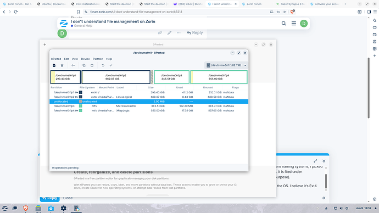Click the New partition toolbar icon
The height and width of the screenshot is (213, 379).
pyautogui.click(x=54, y=65)
